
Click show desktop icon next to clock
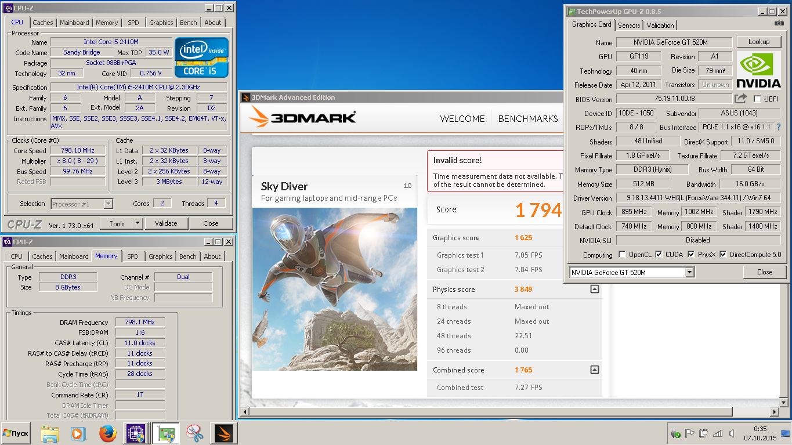tap(787, 433)
